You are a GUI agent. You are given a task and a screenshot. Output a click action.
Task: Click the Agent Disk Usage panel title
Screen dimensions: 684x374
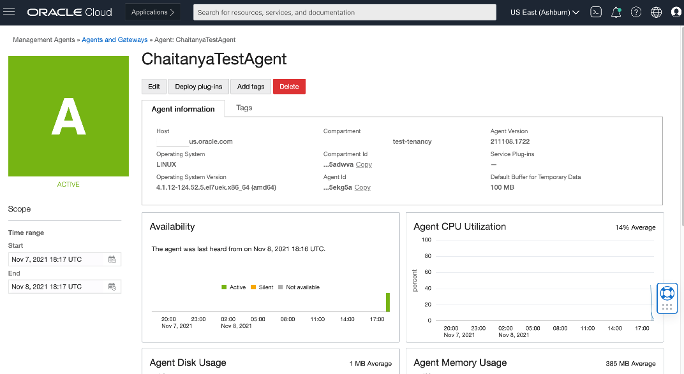coord(188,363)
